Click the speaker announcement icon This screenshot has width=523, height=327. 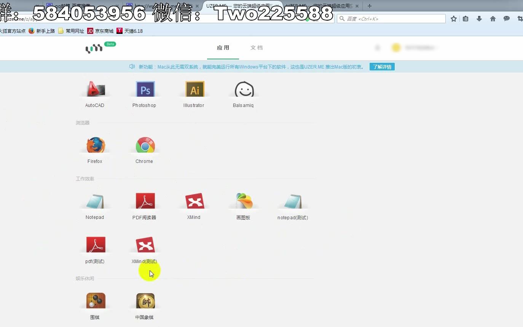coord(132,67)
